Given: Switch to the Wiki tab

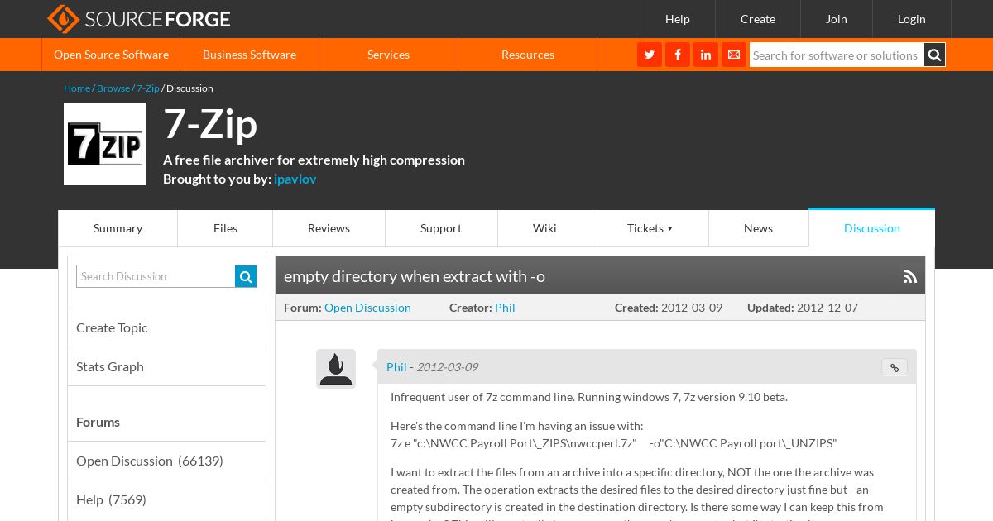Looking at the screenshot, I should point(544,228).
